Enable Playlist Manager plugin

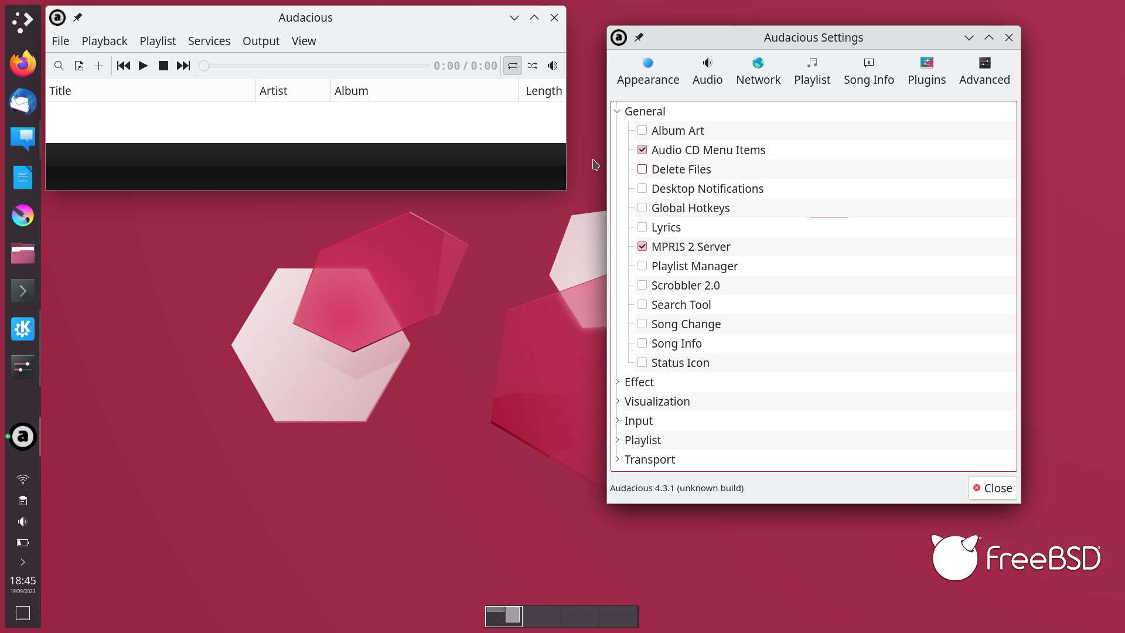tap(642, 266)
